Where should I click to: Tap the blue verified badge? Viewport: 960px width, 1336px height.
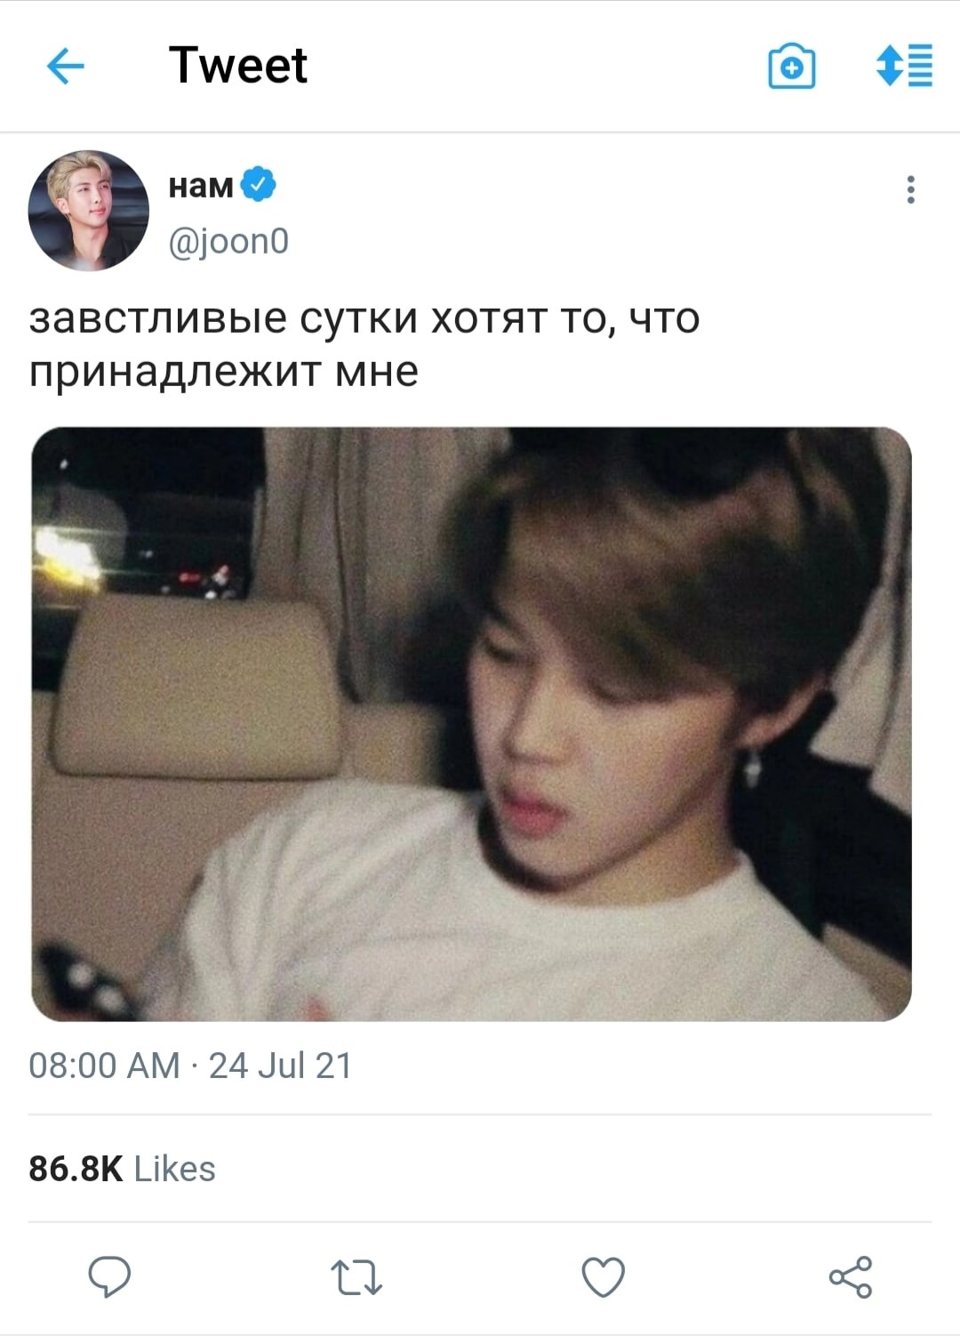[259, 184]
